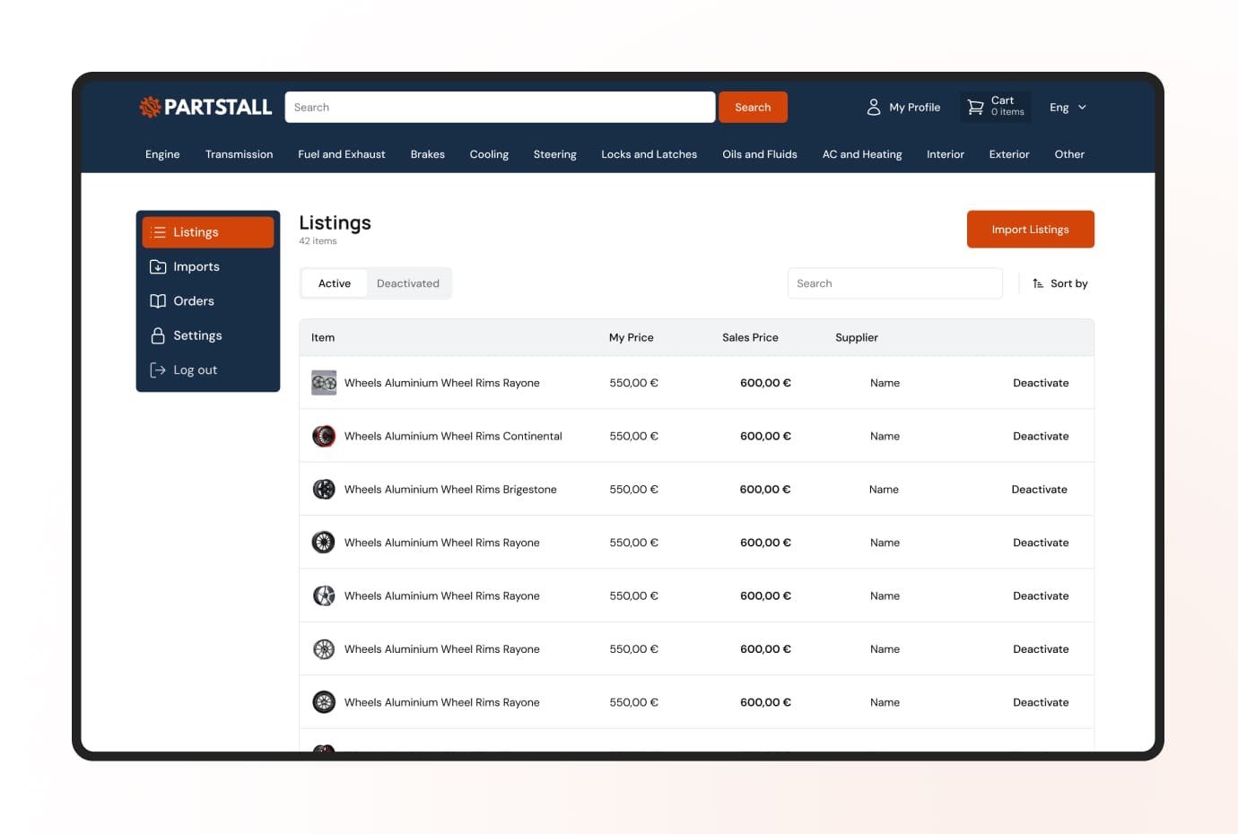This screenshot has width=1238, height=834.
Task: Open the Brakes category
Action: [x=427, y=154]
